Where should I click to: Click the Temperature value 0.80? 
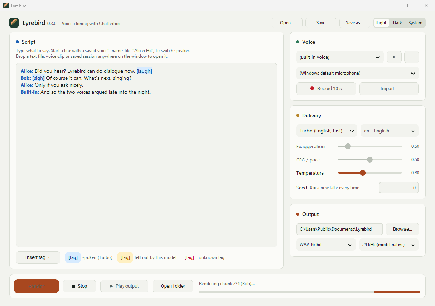click(x=415, y=173)
